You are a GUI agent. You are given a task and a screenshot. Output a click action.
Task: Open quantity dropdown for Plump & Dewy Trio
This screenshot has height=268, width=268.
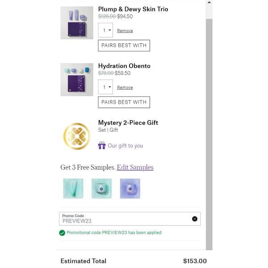point(105,30)
